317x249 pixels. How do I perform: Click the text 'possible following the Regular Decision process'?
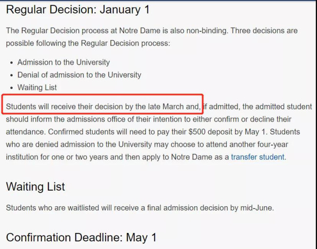click(88, 43)
